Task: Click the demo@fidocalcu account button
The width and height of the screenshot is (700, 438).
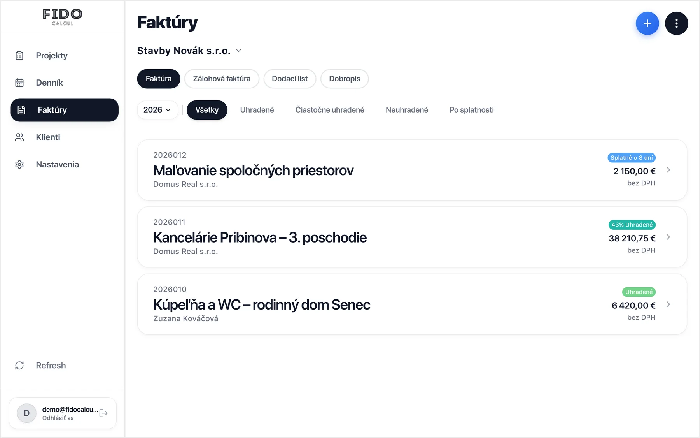Action: coord(63,413)
